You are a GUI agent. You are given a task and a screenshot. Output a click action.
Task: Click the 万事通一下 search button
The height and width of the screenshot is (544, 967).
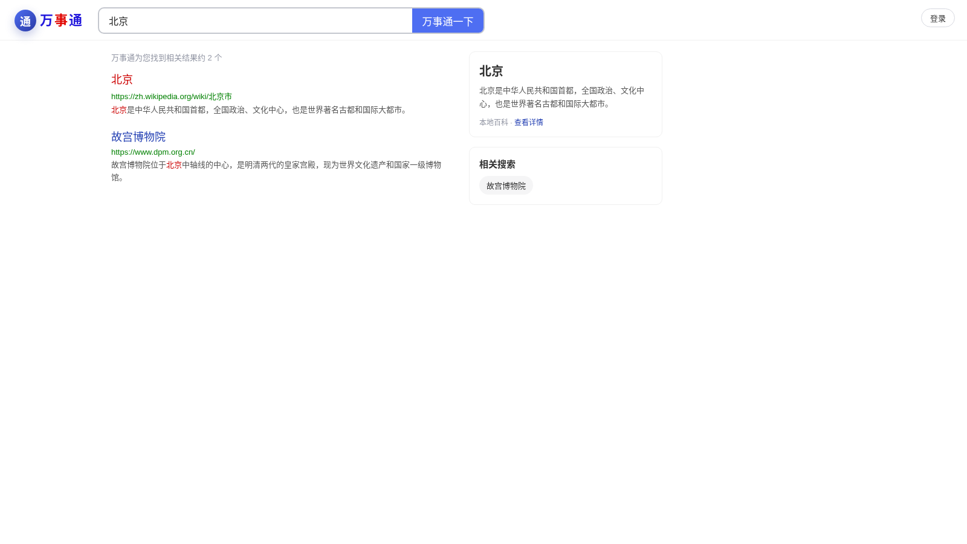point(448,21)
